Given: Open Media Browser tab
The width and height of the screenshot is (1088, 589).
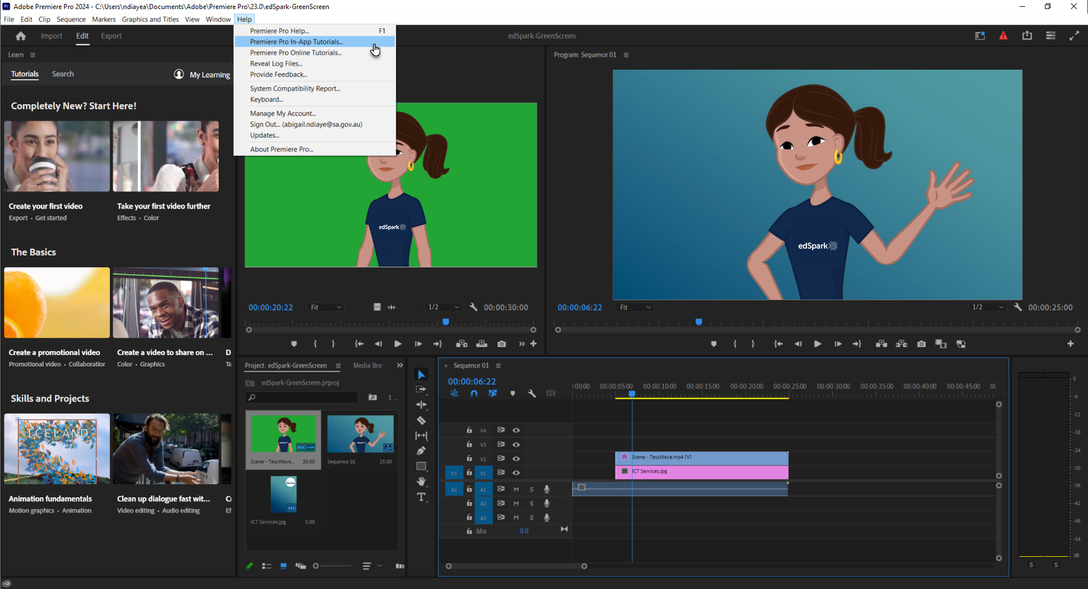Looking at the screenshot, I should (x=367, y=366).
